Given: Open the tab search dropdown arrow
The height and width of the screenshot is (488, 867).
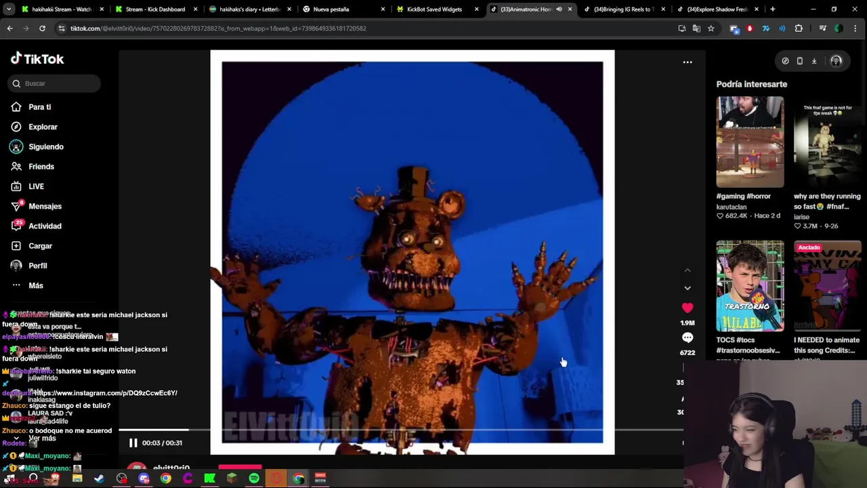Looking at the screenshot, I should tap(9, 9).
